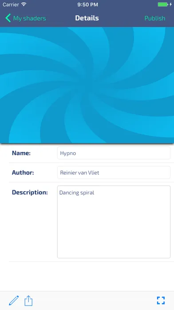Tap the 9:50 PM clock
This screenshot has width=174, height=310.
click(87, 4)
